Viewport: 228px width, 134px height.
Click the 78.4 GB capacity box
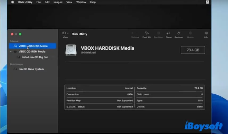point(193,50)
